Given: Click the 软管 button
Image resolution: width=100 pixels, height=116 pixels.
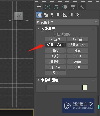Looking at the screenshot, I should point(78,67).
